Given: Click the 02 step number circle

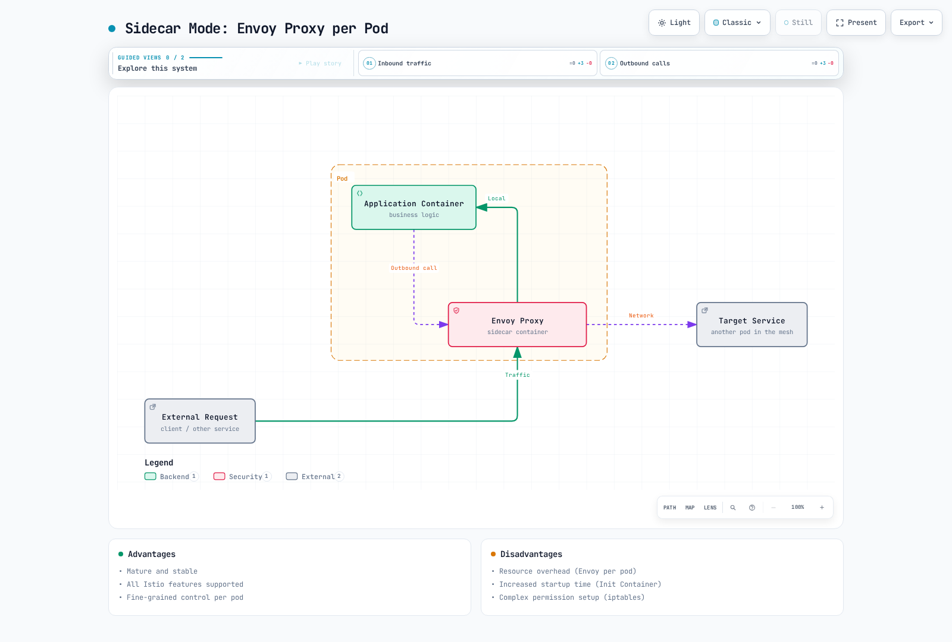Looking at the screenshot, I should [611, 63].
